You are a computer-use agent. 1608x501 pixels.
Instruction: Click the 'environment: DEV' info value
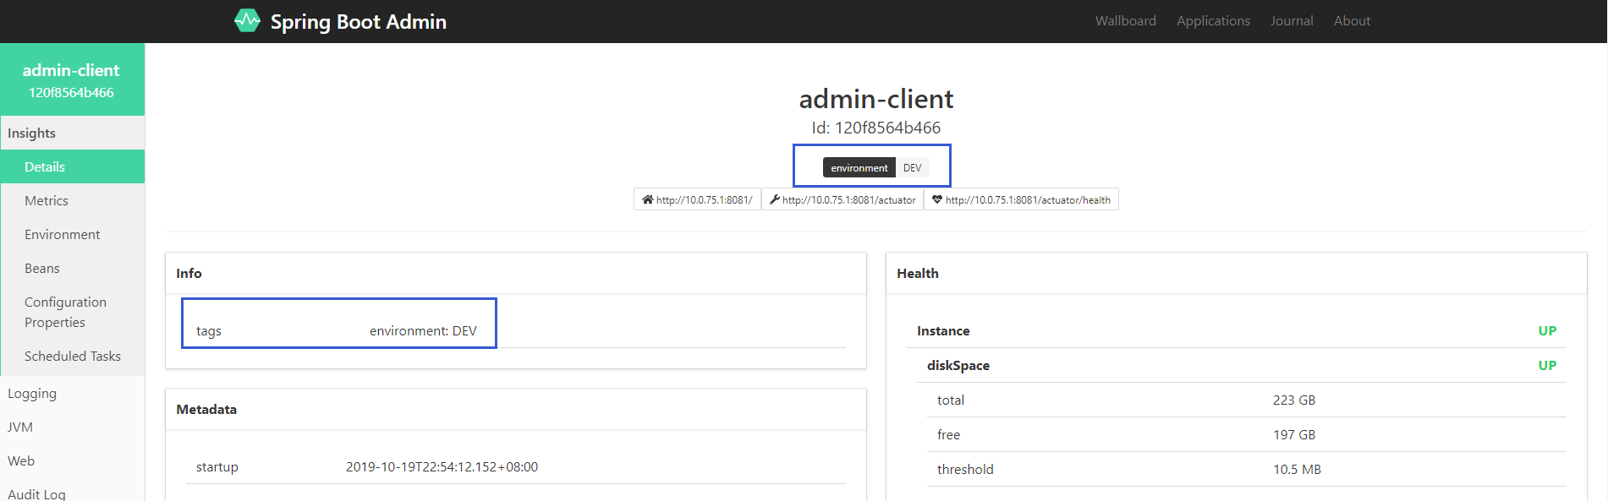423,330
